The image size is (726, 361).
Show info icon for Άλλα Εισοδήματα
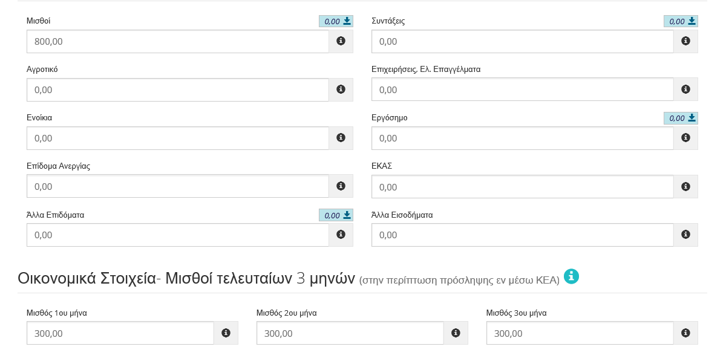(x=685, y=235)
